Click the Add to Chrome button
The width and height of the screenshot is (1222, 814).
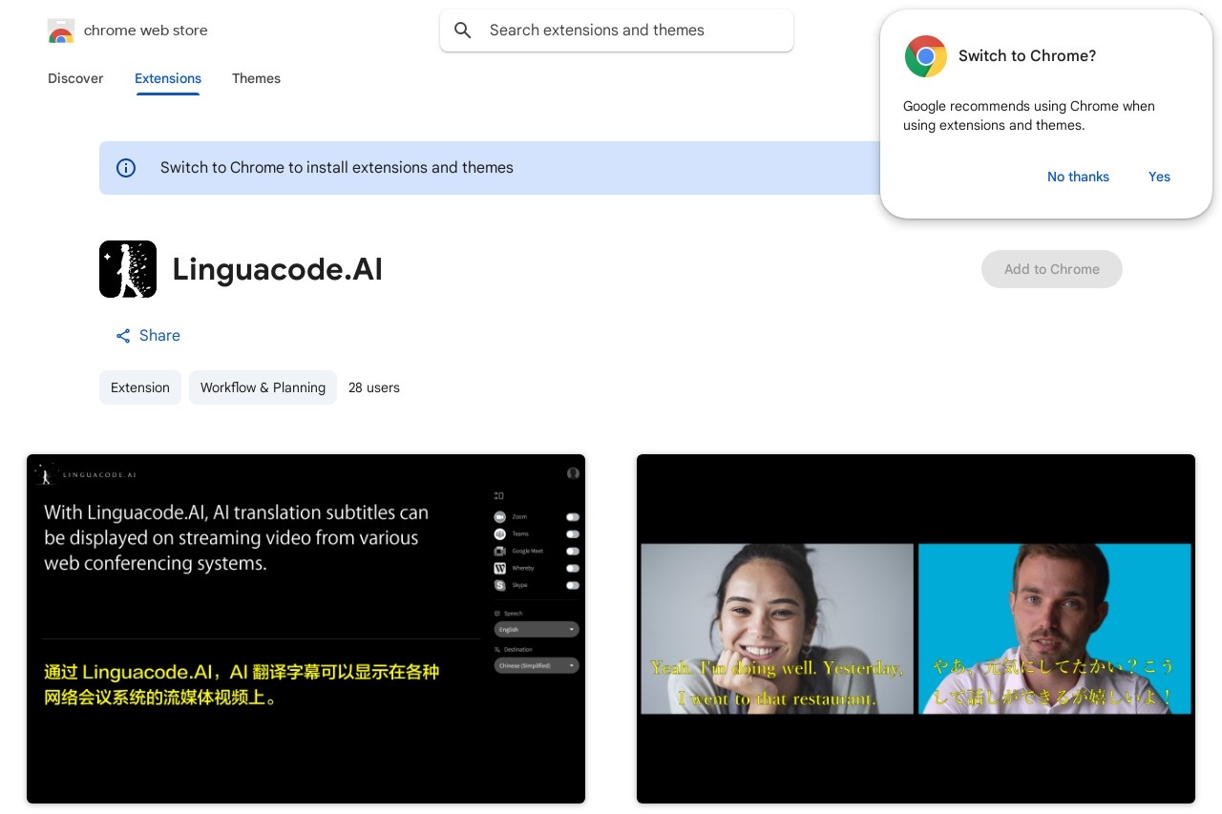click(x=1052, y=269)
